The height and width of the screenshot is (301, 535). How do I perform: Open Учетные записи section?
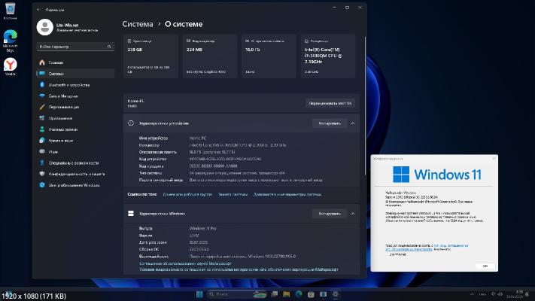pyautogui.click(x=75, y=129)
